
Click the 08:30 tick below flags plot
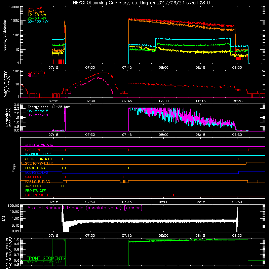click(x=237, y=202)
